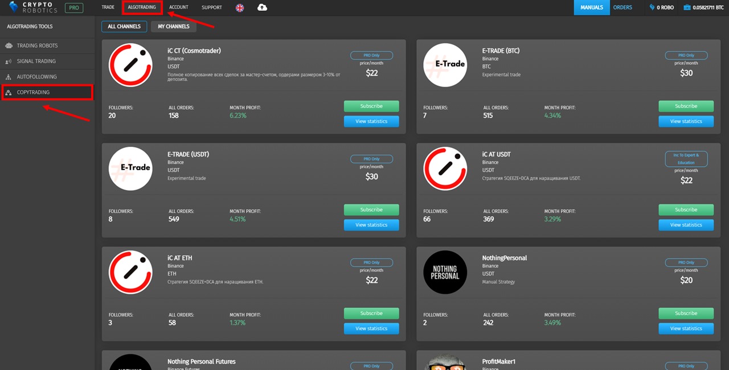Click the 0.05821711 BTC balance text
Screen dimensions: 729x370
708,7
